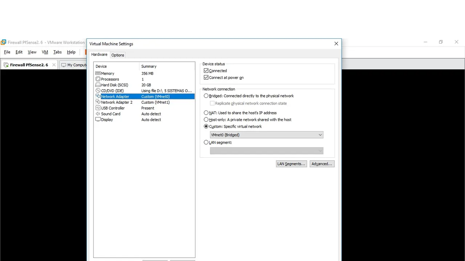Select the Bridged network radio button
Viewport: 465px width, 261px height.
(206, 96)
